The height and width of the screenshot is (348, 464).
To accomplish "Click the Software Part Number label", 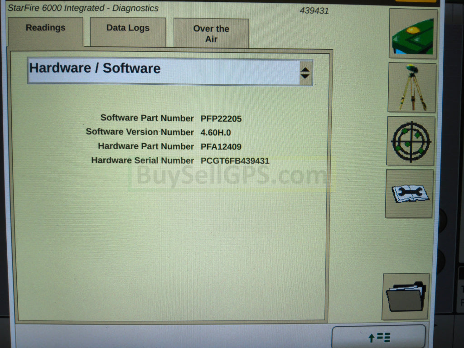I will pyautogui.click(x=147, y=118).
